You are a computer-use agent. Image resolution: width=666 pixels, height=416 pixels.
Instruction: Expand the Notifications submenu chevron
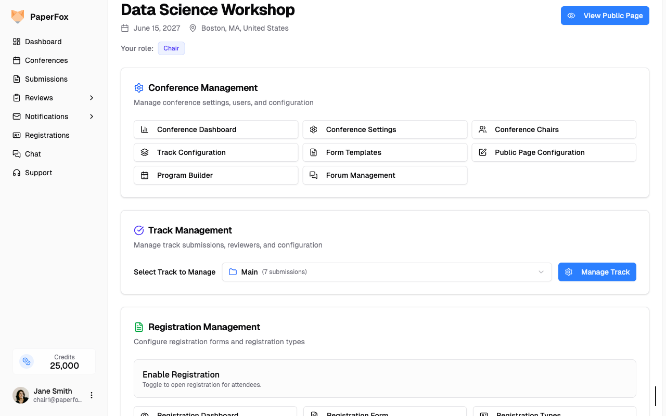click(92, 116)
